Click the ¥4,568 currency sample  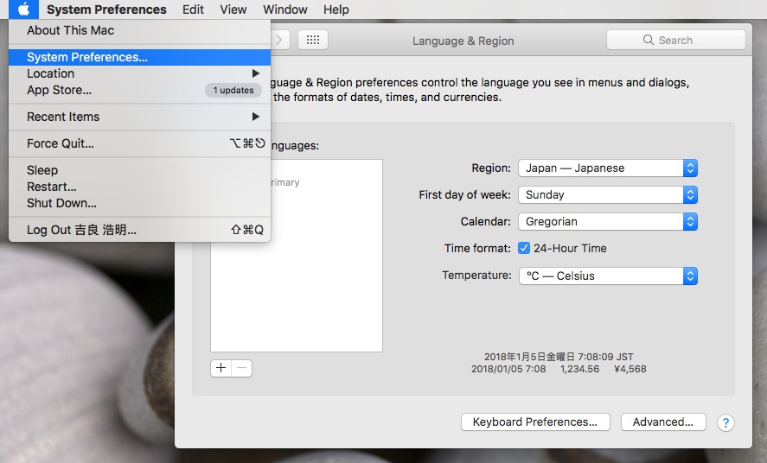click(630, 369)
